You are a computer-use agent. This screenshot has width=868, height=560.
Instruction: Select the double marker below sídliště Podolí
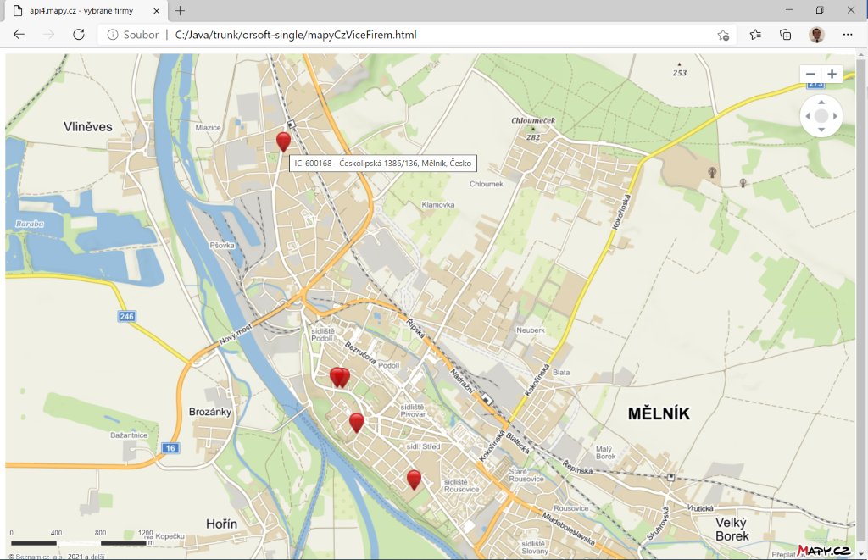[x=339, y=377]
